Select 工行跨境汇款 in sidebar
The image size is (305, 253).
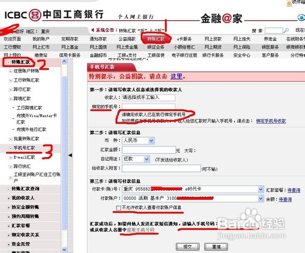tap(29, 108)
